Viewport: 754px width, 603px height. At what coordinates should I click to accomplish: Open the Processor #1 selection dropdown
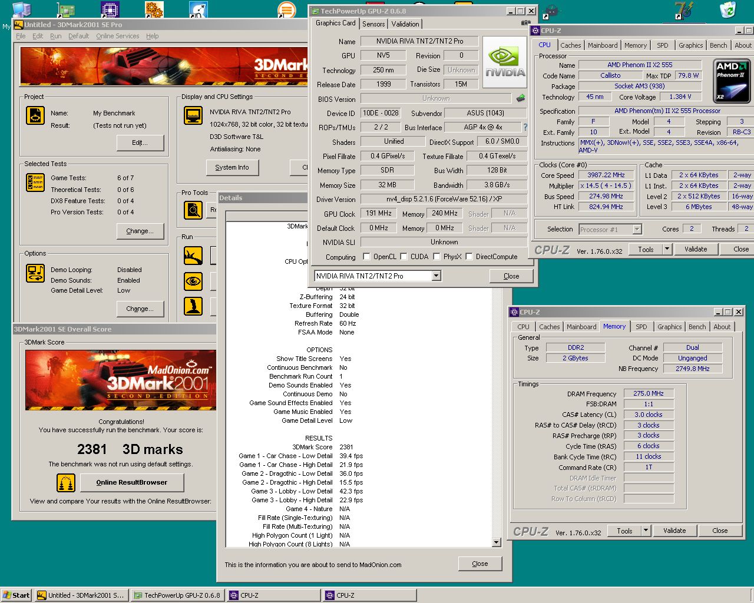point(637,230)
